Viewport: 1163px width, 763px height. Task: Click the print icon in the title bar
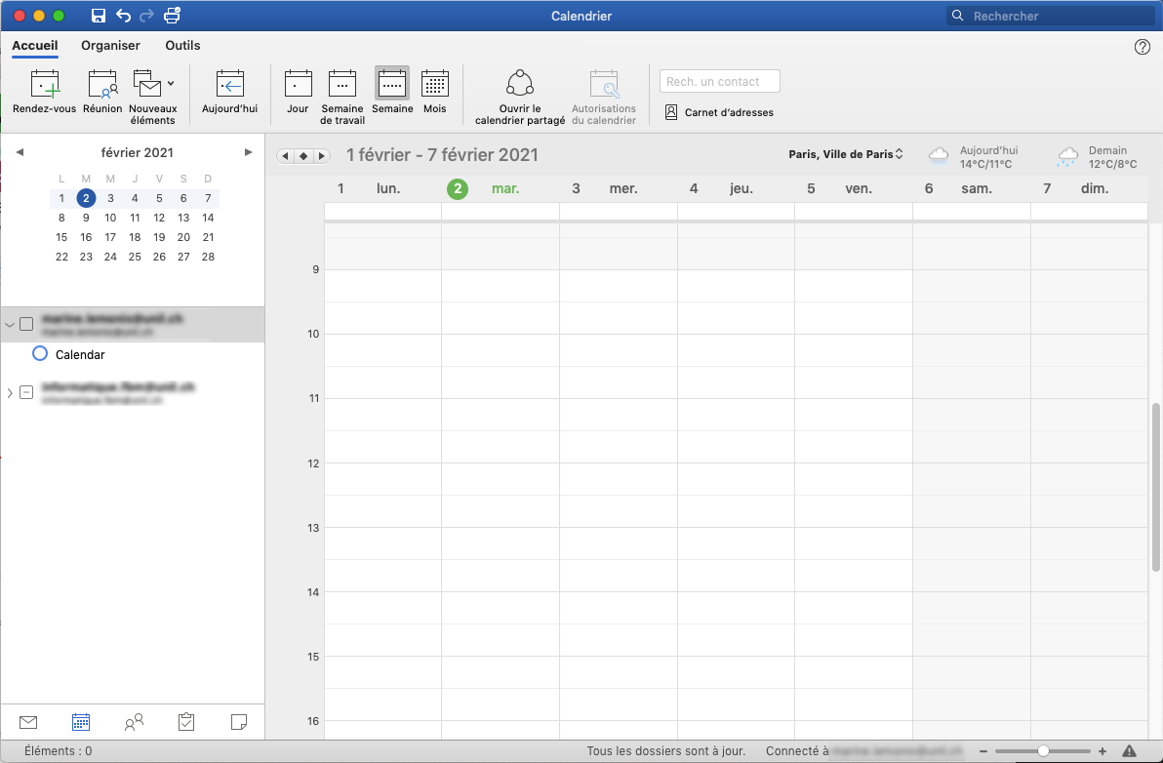tap(172, 16)
